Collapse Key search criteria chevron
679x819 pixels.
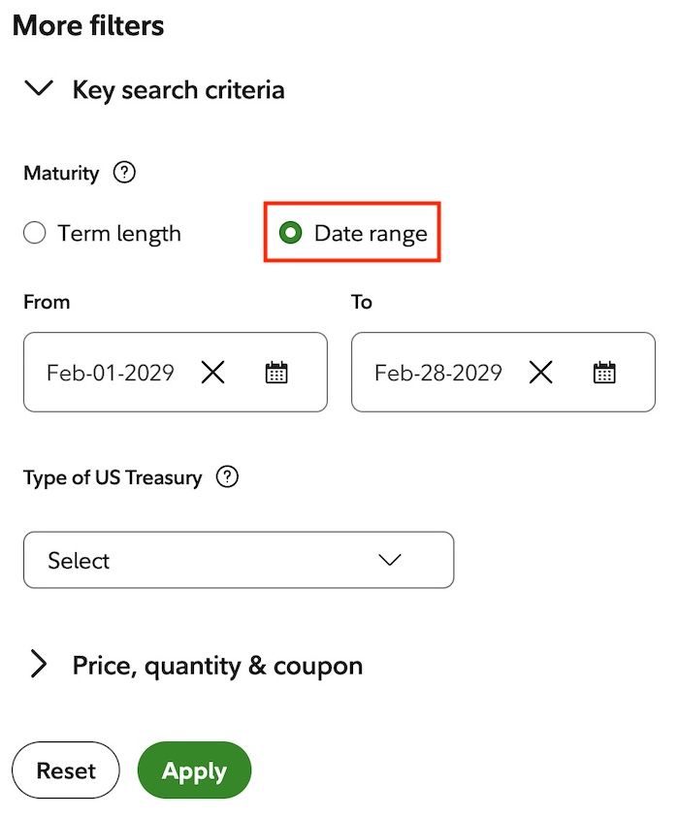(39, 88)
